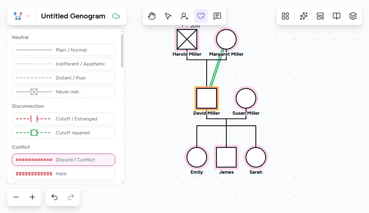The height and width of the screenshot is (213, 369).
Task: Open the layout templates icon
Action: coord(320,16)
